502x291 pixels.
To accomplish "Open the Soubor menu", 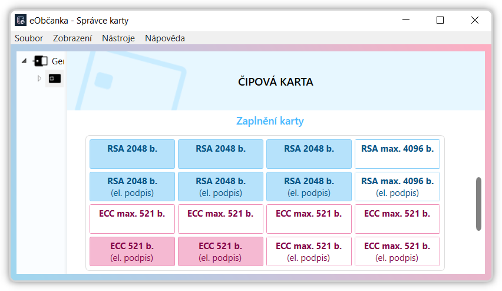I will (29, 38).
